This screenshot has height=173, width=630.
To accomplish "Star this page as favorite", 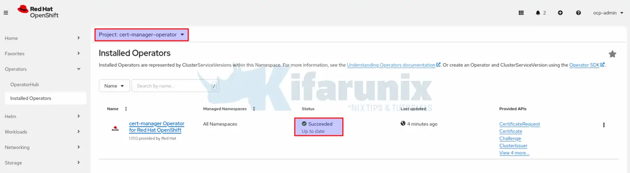I will pos(612,54).
